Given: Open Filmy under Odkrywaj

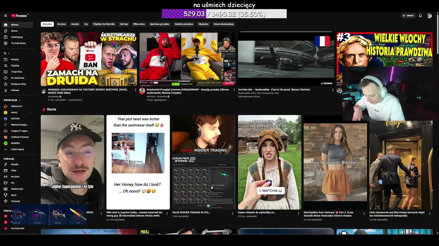Looking at the screenshot, I should pyautogui.click(x=18, y=170).
